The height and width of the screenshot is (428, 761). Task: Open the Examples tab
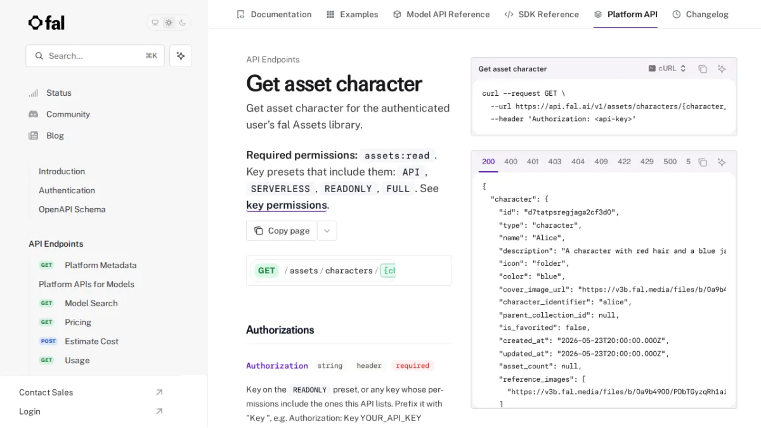(352, 14)
